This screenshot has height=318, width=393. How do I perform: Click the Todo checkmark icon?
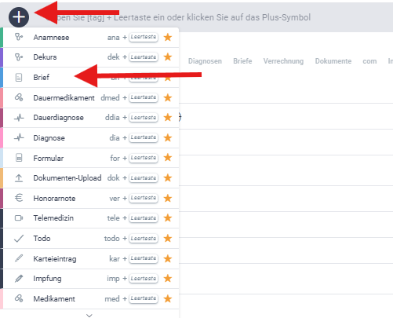tap(19, 239)
